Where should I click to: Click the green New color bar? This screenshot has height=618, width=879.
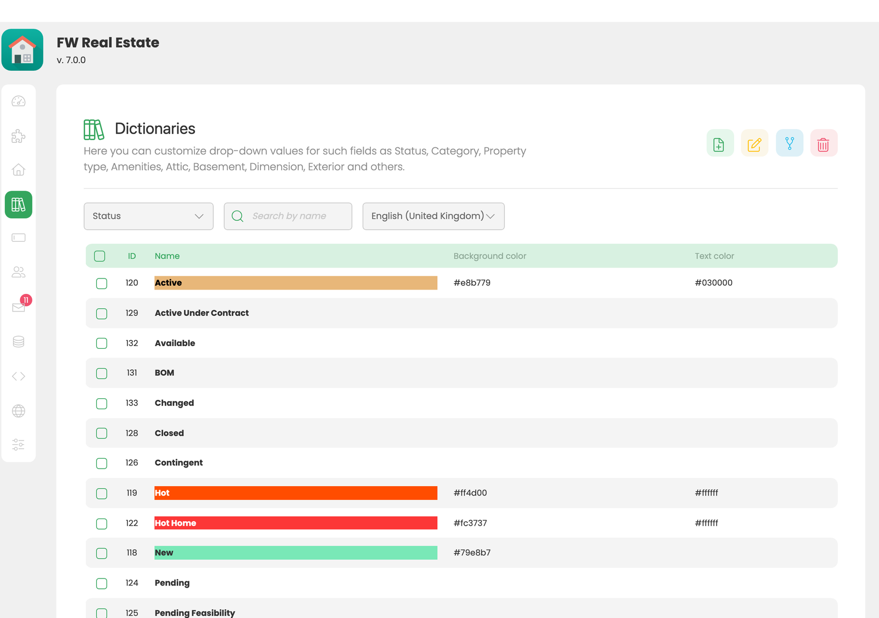pos(296,553)
